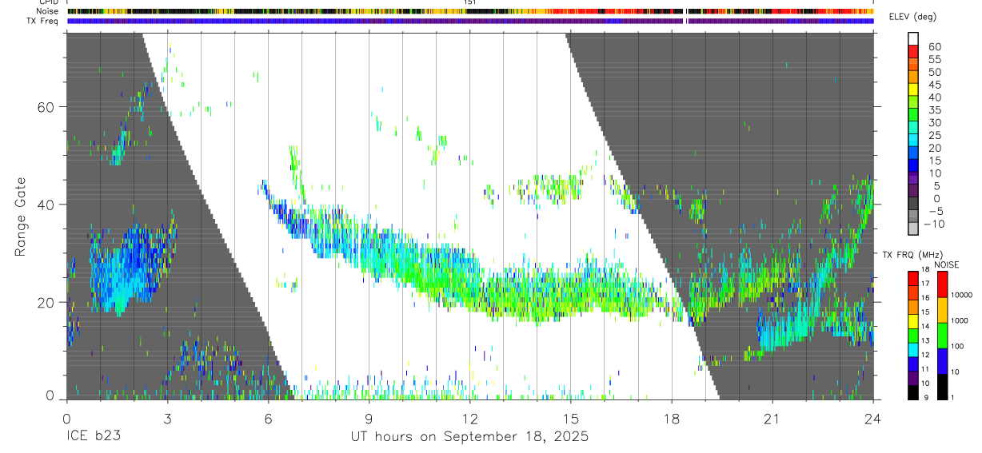The height and width of the screenshot is (453, 982).
Task: Click the '100' label on NOISE colorbar
Action: click(x=956, y=347)
